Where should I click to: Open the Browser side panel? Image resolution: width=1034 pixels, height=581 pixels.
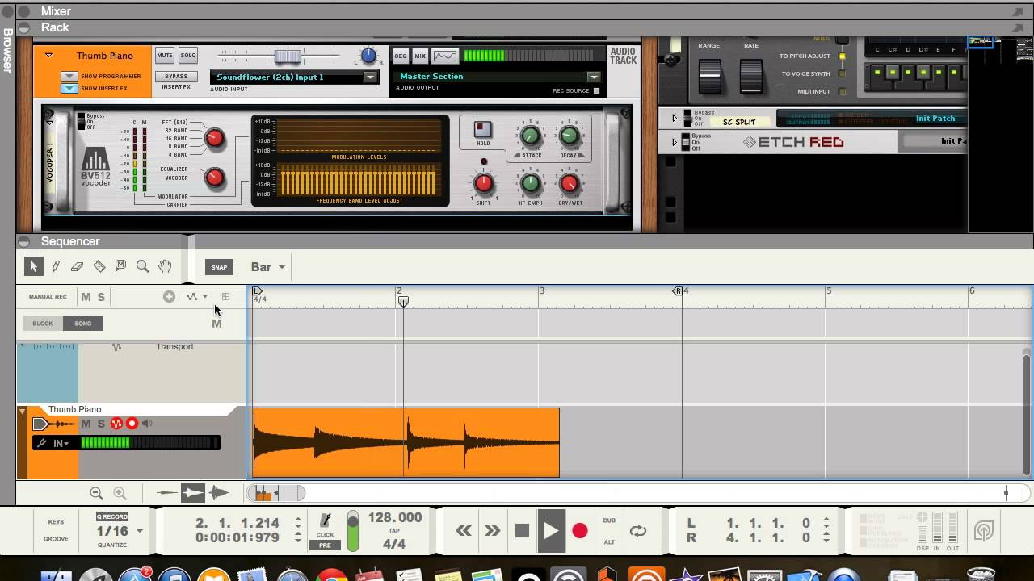coord(7,50)
